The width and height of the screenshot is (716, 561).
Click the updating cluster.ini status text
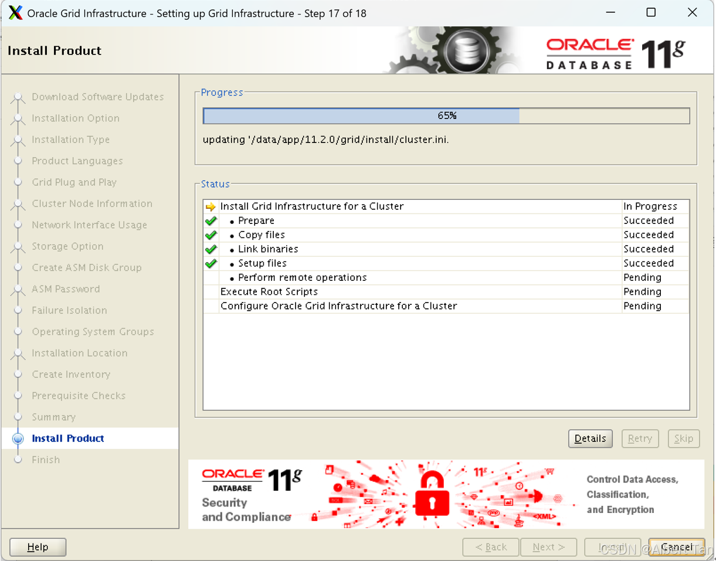coord(326,140)
